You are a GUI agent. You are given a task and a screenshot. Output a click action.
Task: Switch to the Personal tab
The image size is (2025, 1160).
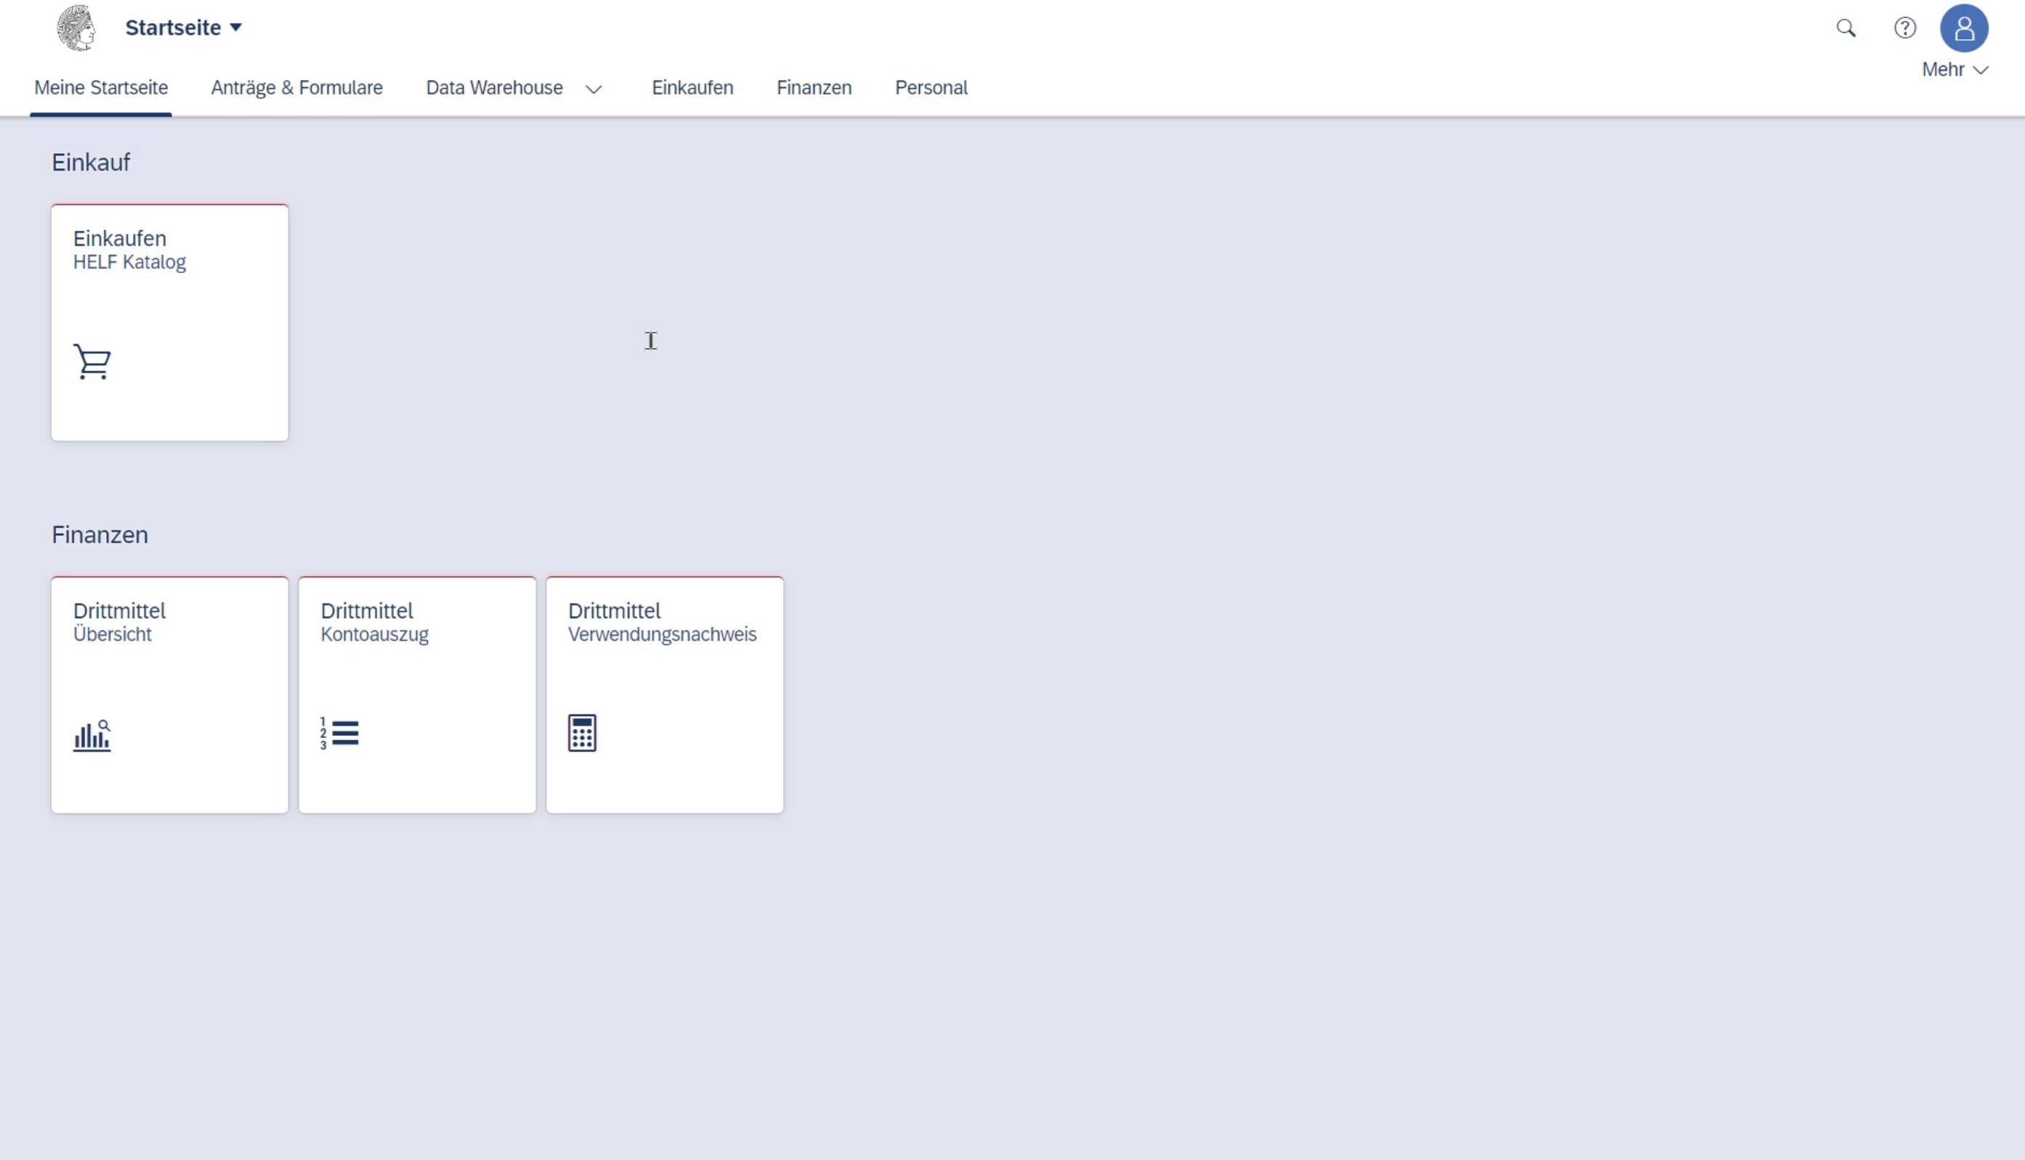coord(931,88)
